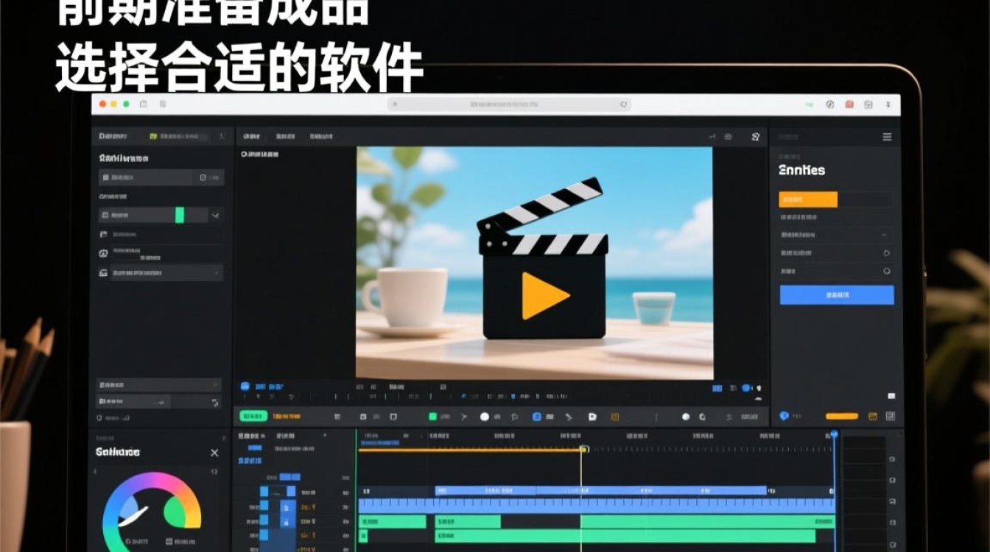
Task: Click the grid icon at the right panel's bottom corner
Action: tap(891, 417)
